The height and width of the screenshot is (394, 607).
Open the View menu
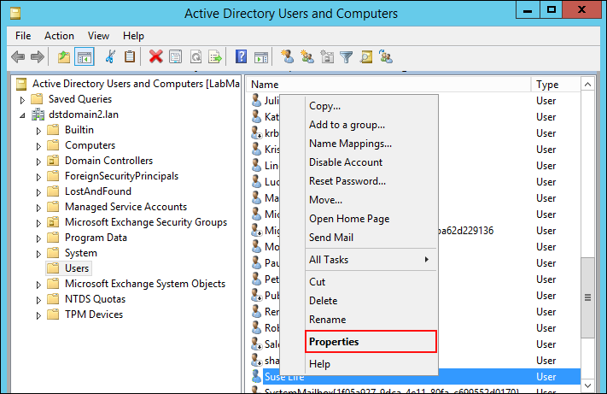(98, 36)
